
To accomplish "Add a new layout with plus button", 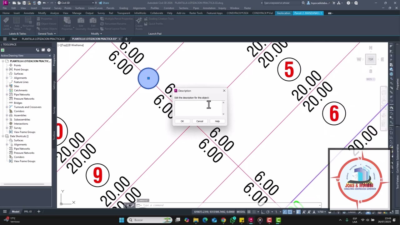I will click(x=39, y=212).
